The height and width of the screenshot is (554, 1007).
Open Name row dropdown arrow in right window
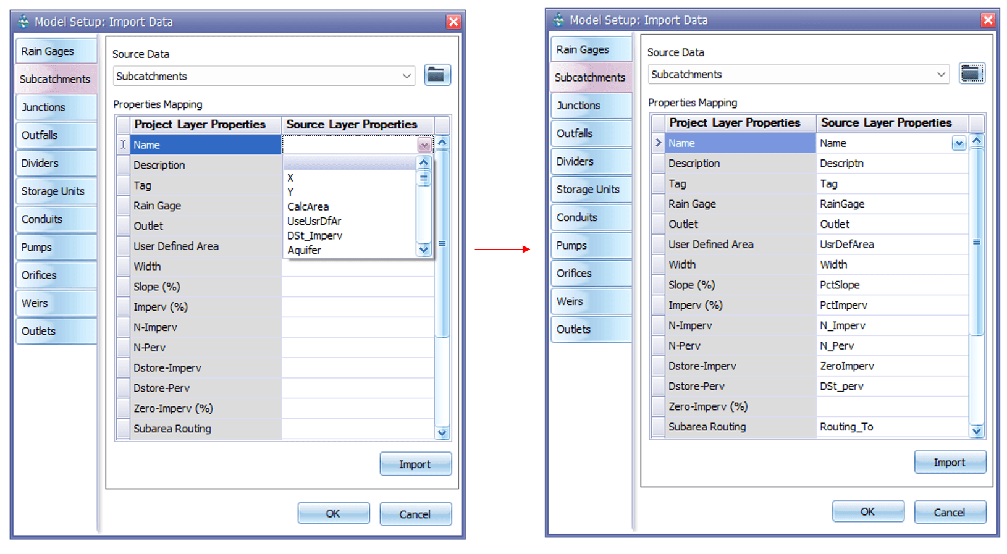pyautogui.click(x=959, y=143)
